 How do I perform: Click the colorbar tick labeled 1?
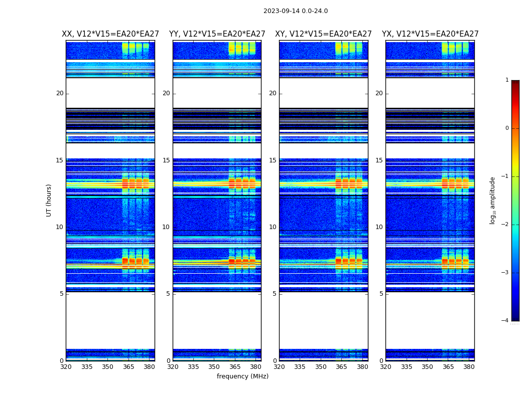(507, 80)
